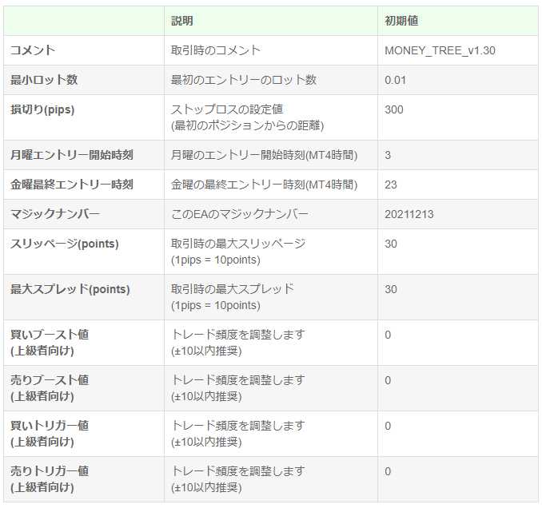This screenshot has width=542, height=508.
Task: Select the 最大スプレッド(points) parameter label
Action: [70, 289]
